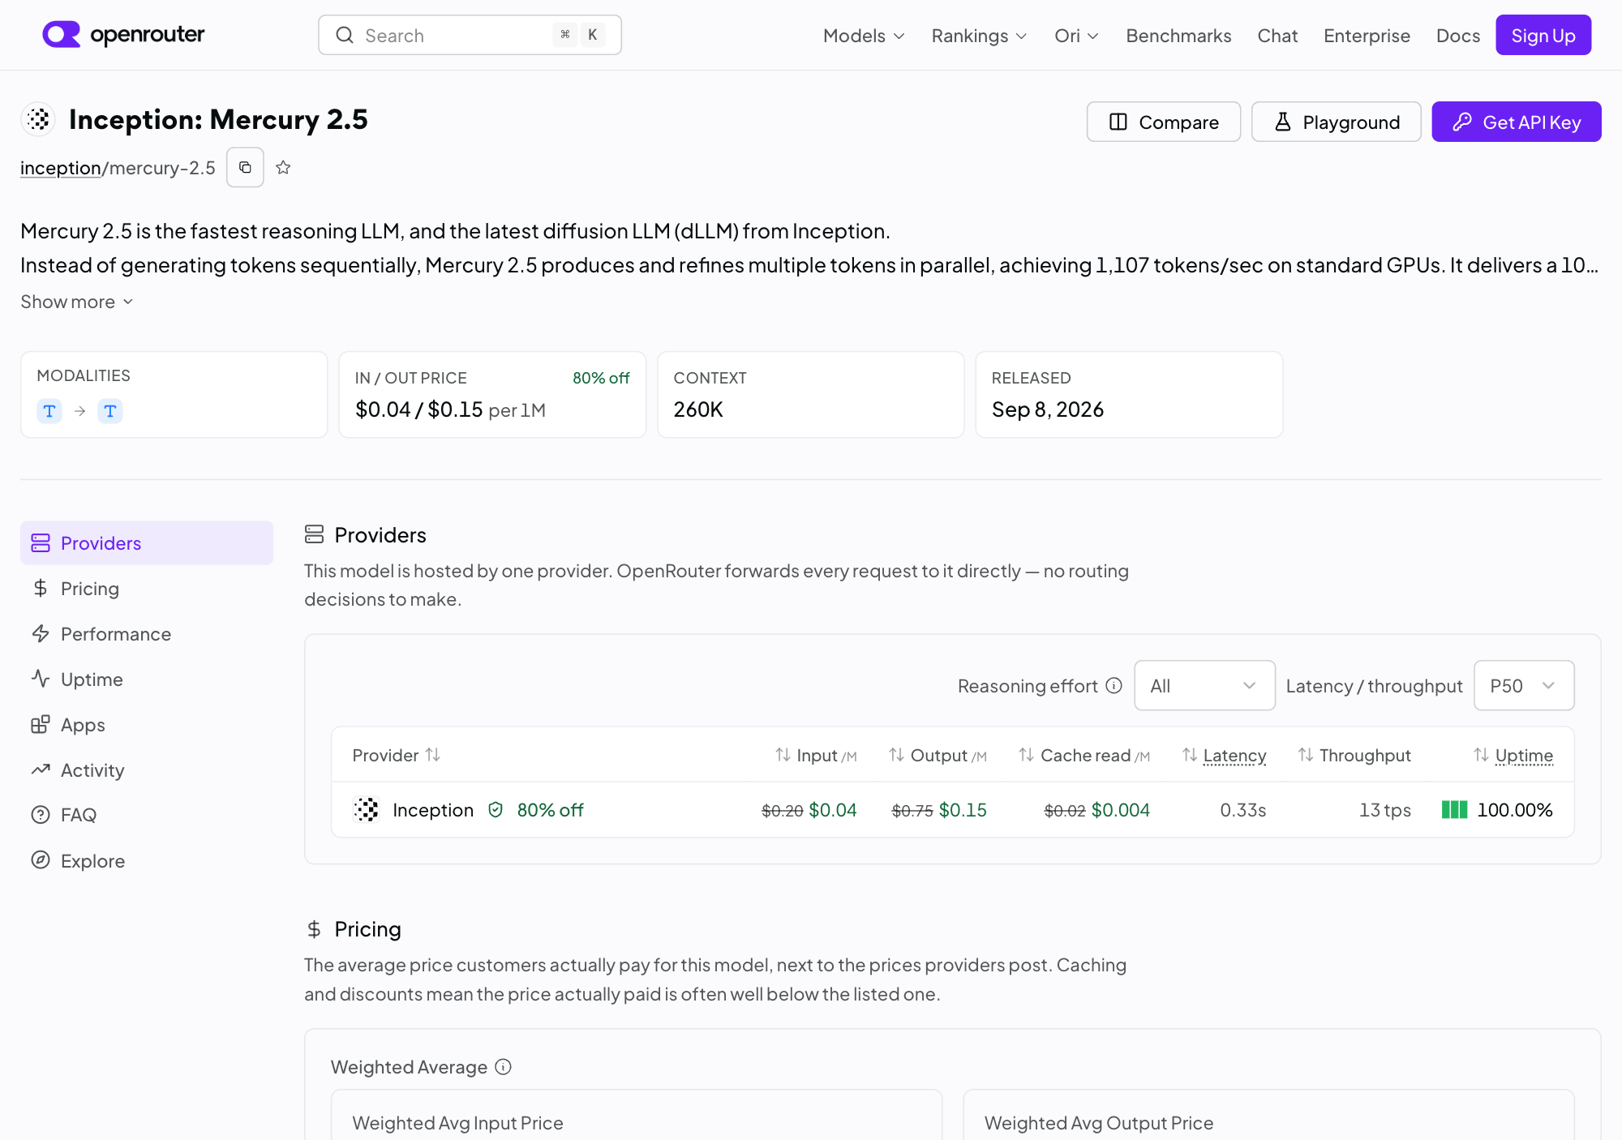Select Providers in the sidebar
This screenshot has height=1140, width=1622.
[147, 543]
